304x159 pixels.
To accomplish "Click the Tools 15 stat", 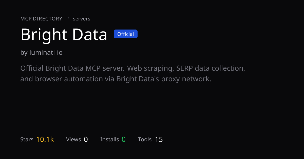I will (150, 139).
